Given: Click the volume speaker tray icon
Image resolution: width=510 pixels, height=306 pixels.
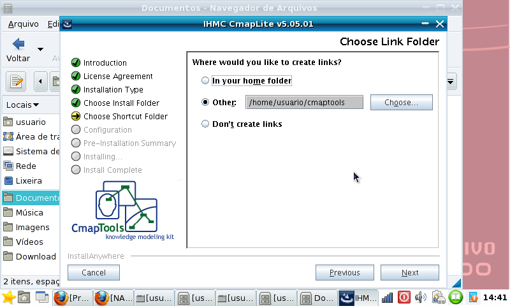Looking at the screenshot, I should point(421,297).
